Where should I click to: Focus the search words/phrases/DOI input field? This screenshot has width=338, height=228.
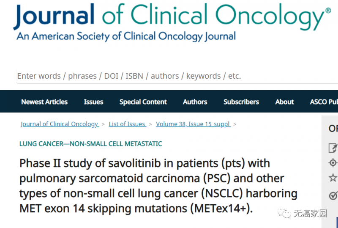177,76
